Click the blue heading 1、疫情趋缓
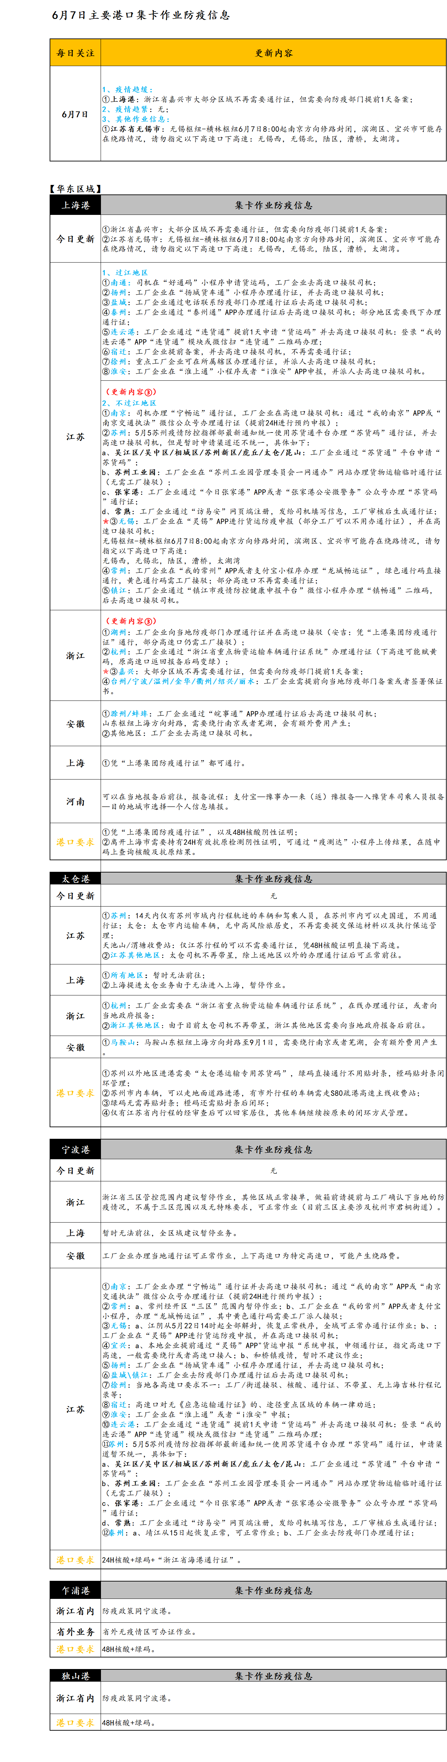Screen dimensions: 447x1762 click(x=127, y=90)
